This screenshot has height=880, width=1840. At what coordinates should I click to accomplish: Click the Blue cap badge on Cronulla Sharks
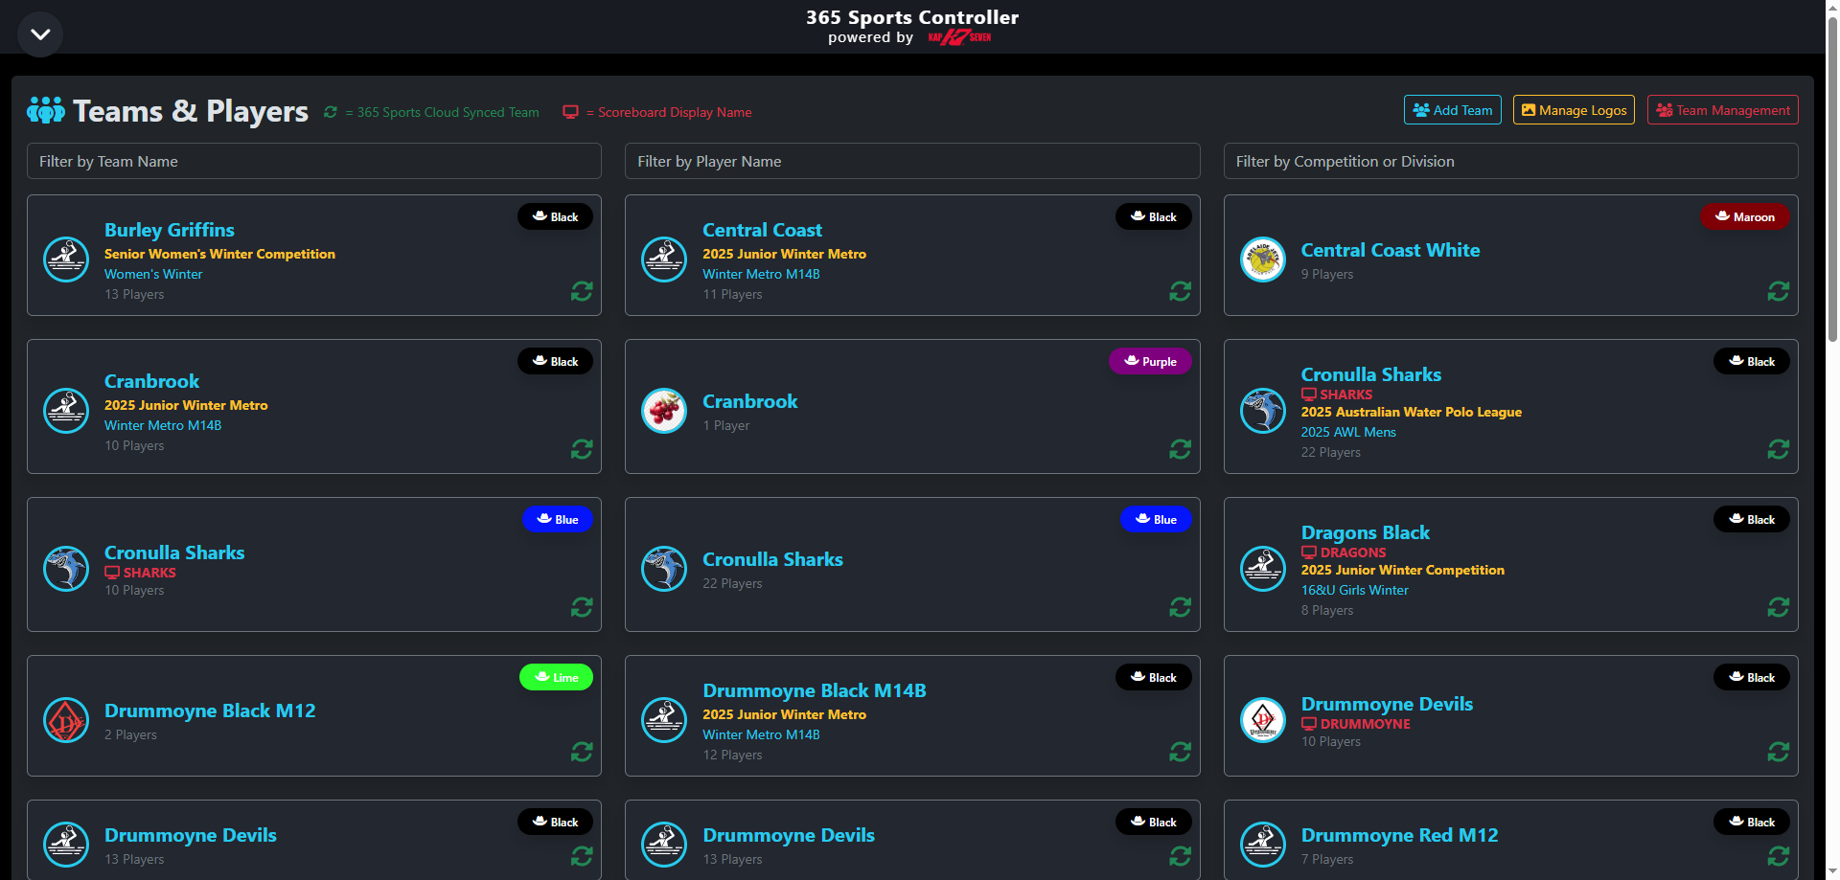coord(558,519)
